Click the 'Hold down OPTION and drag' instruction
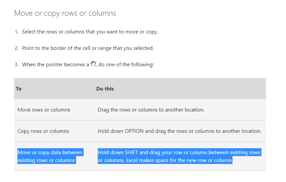 (179, 131)
